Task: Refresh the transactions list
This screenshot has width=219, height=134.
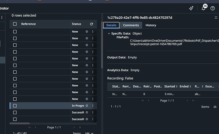Action: tap(91, 24)
